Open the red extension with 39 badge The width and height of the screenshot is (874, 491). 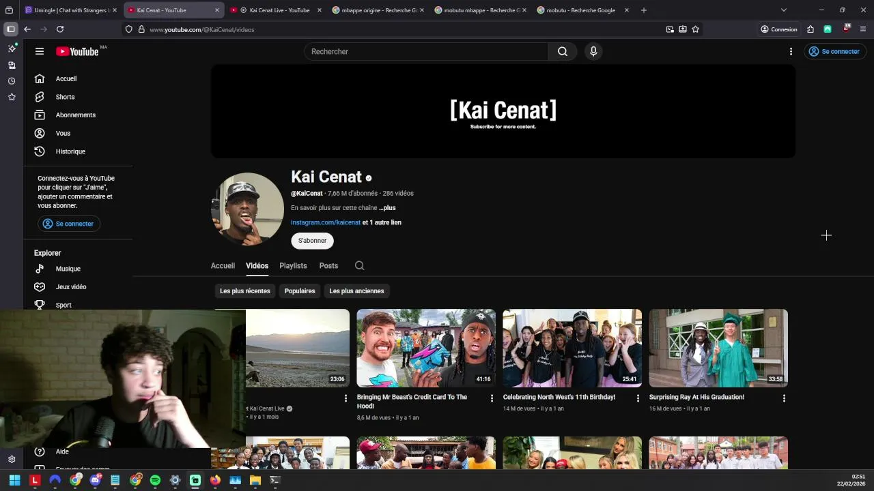tap(846, 29)
